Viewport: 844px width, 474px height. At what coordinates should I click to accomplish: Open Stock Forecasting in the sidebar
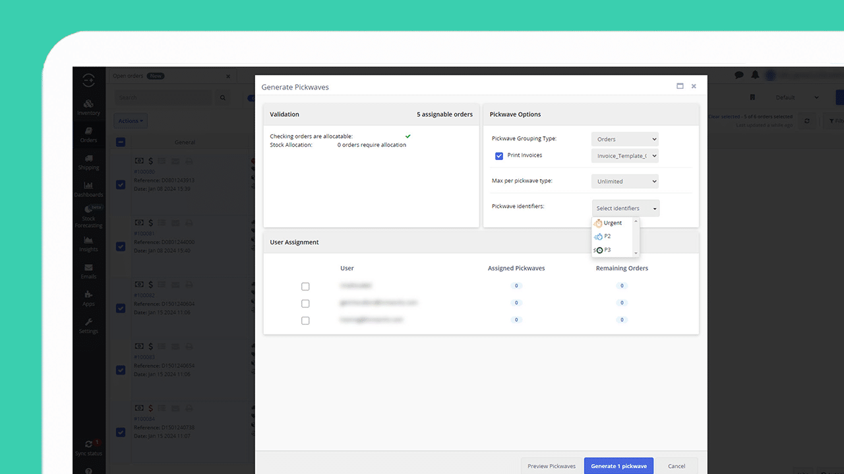click(x=88, y=217)
